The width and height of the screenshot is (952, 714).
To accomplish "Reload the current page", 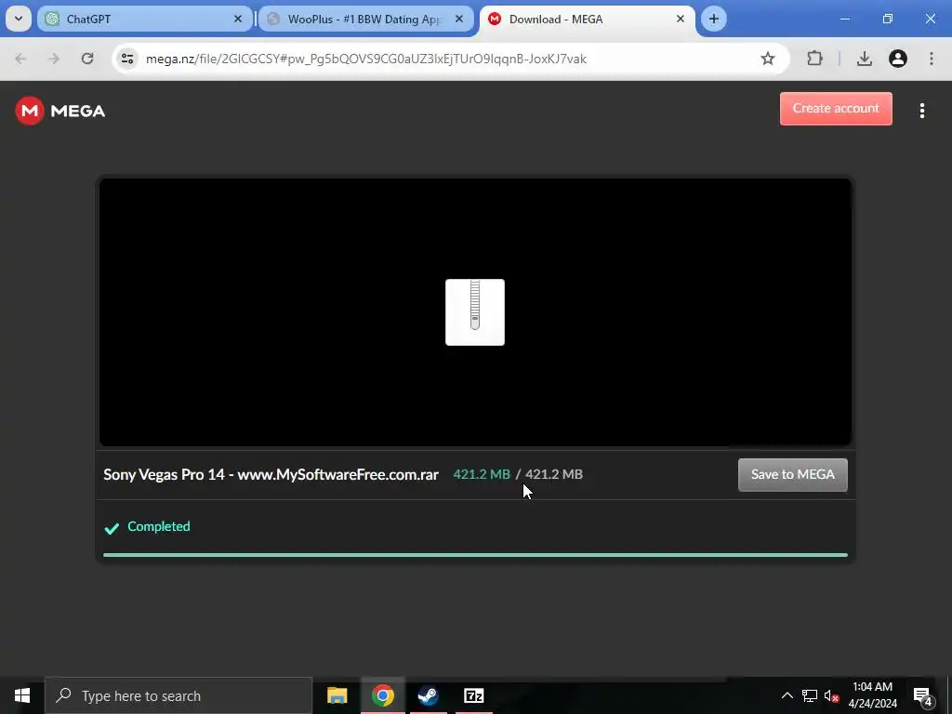I will 87,59.
